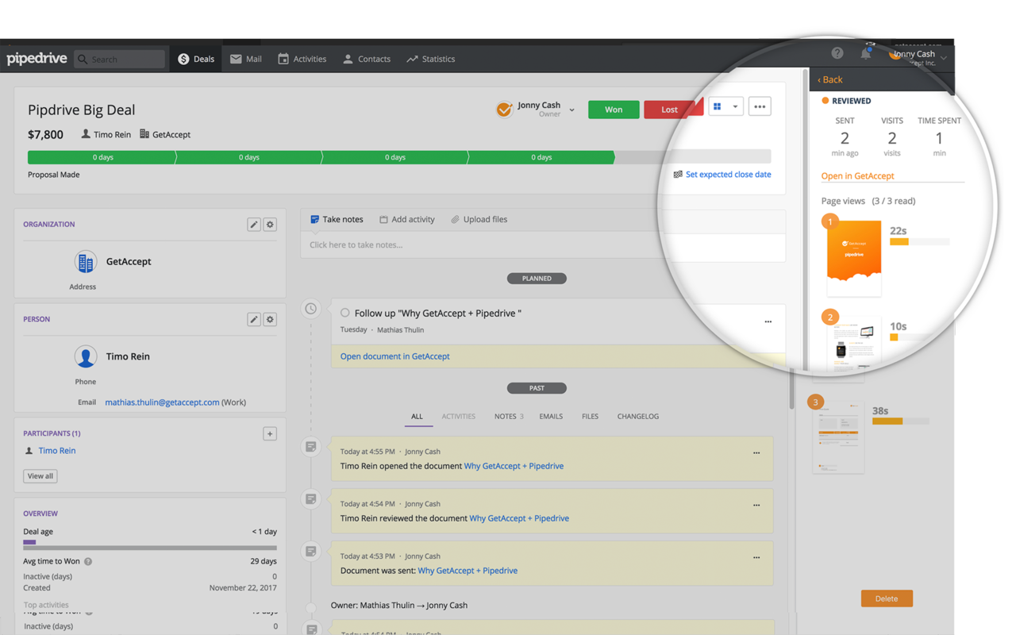Image resolution: width=1016 pixels, height=635 pixels.
Task: Click the take notes text area
Action: pos(543,247)
